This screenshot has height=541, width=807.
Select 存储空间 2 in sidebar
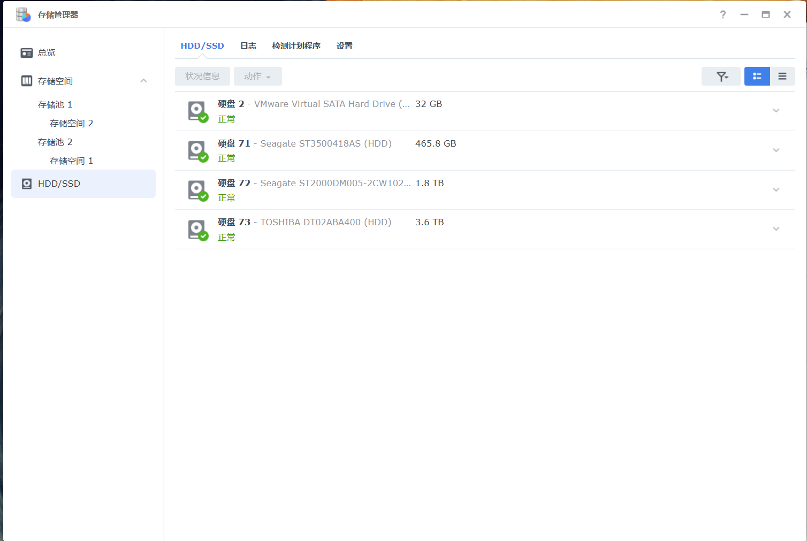coord(72,124)
